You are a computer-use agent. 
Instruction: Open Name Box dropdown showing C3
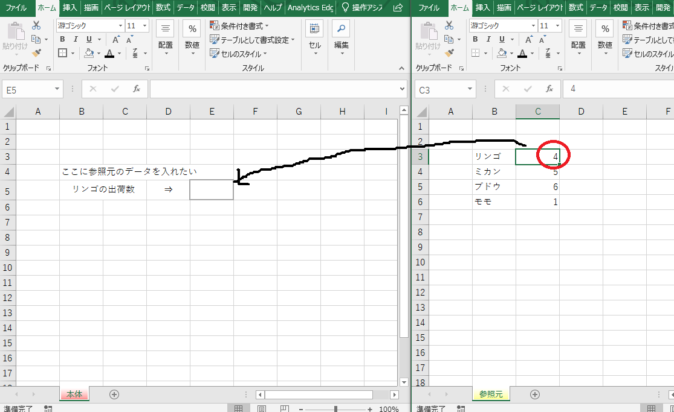click(470, 89)
